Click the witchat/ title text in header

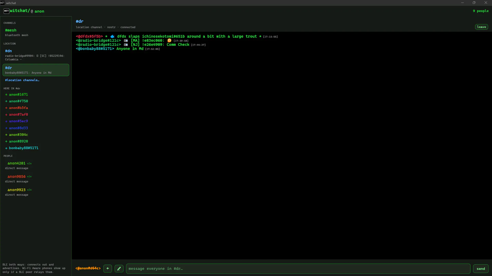tap(20, 11)
